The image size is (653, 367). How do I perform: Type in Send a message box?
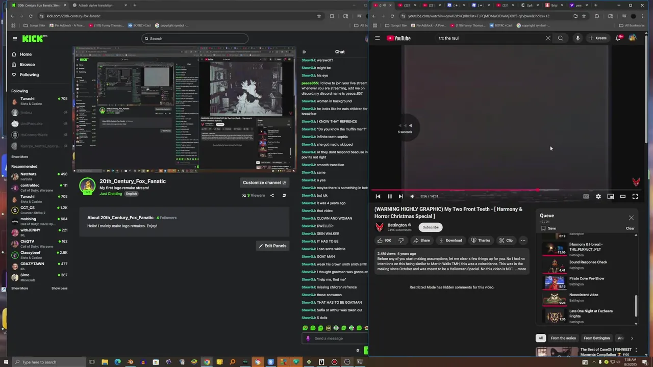(335, 338)
